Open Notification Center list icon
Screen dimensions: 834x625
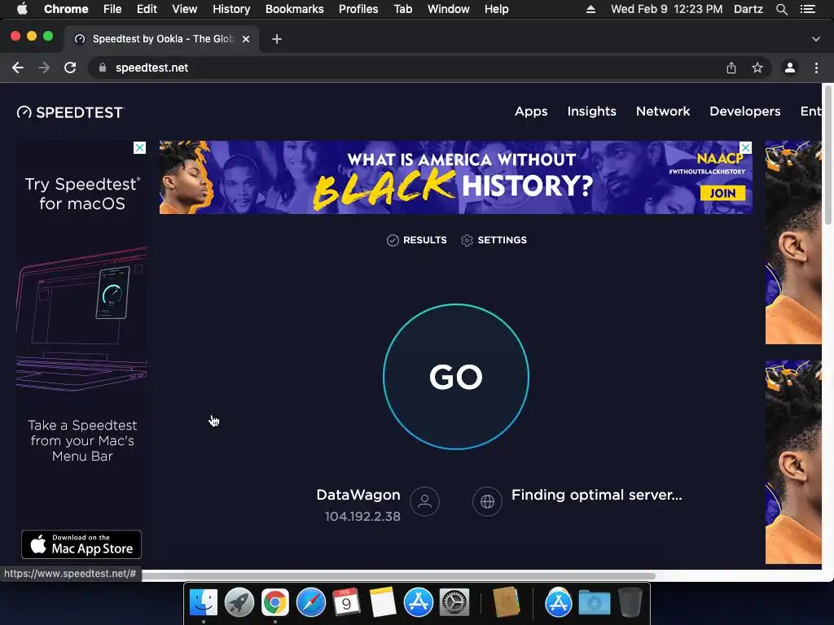tap(808, 9)
